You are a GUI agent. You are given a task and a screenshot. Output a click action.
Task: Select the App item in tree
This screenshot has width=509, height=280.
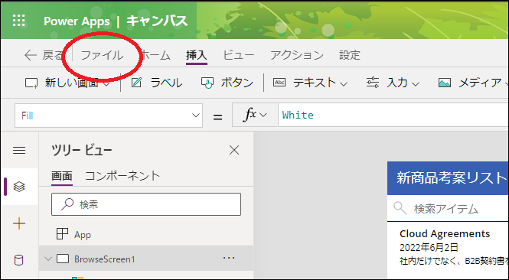pos(83,234)
